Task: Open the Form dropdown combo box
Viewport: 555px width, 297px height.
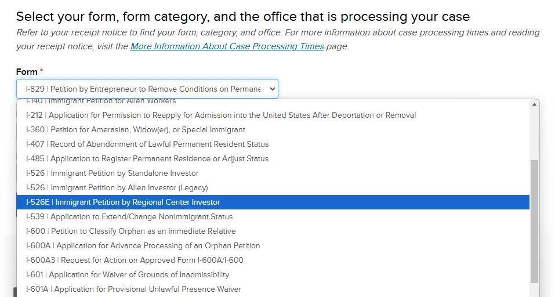Action: tap(147, 89)
